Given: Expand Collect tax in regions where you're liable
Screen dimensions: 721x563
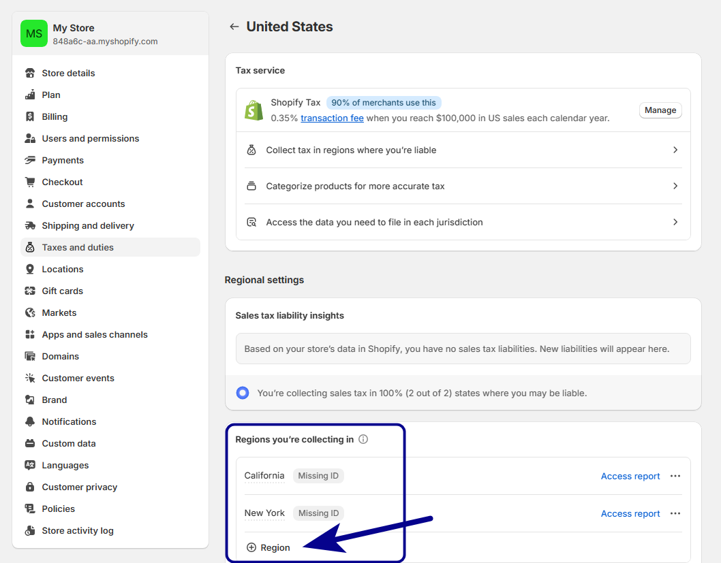Looking at the screenshot, I should pyautogui.click(x=463, y=150).
